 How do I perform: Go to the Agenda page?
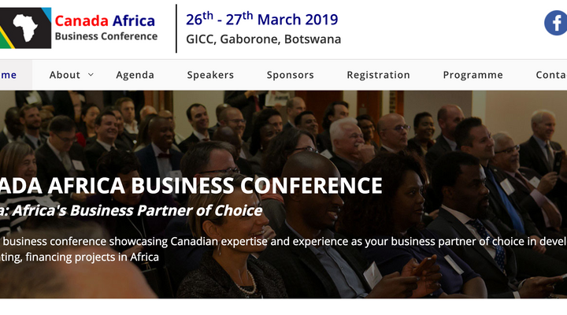(x=135, y=75)
